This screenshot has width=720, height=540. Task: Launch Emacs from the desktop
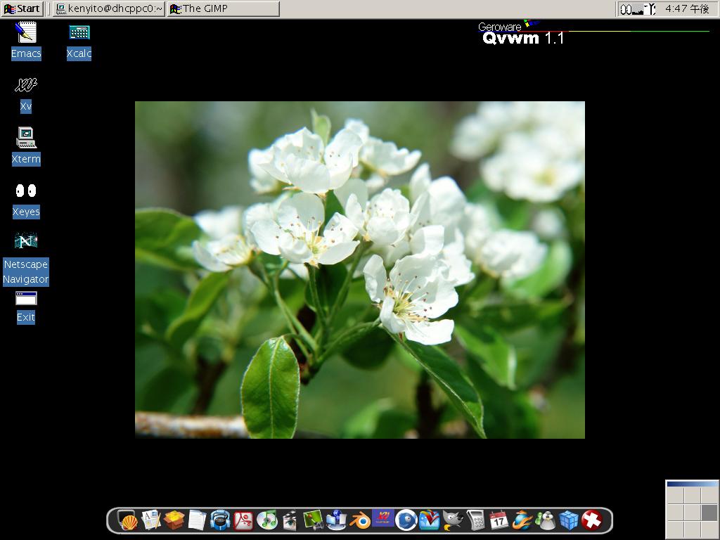coord(25,32)
